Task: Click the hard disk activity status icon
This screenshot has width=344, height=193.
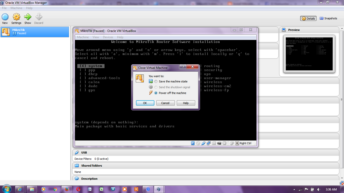Action: tap(193, 143)
